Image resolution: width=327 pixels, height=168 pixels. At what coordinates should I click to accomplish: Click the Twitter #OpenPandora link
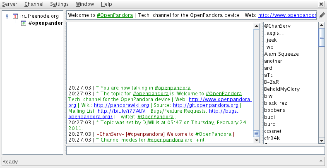pyautogui.click(x=155, y=117)
